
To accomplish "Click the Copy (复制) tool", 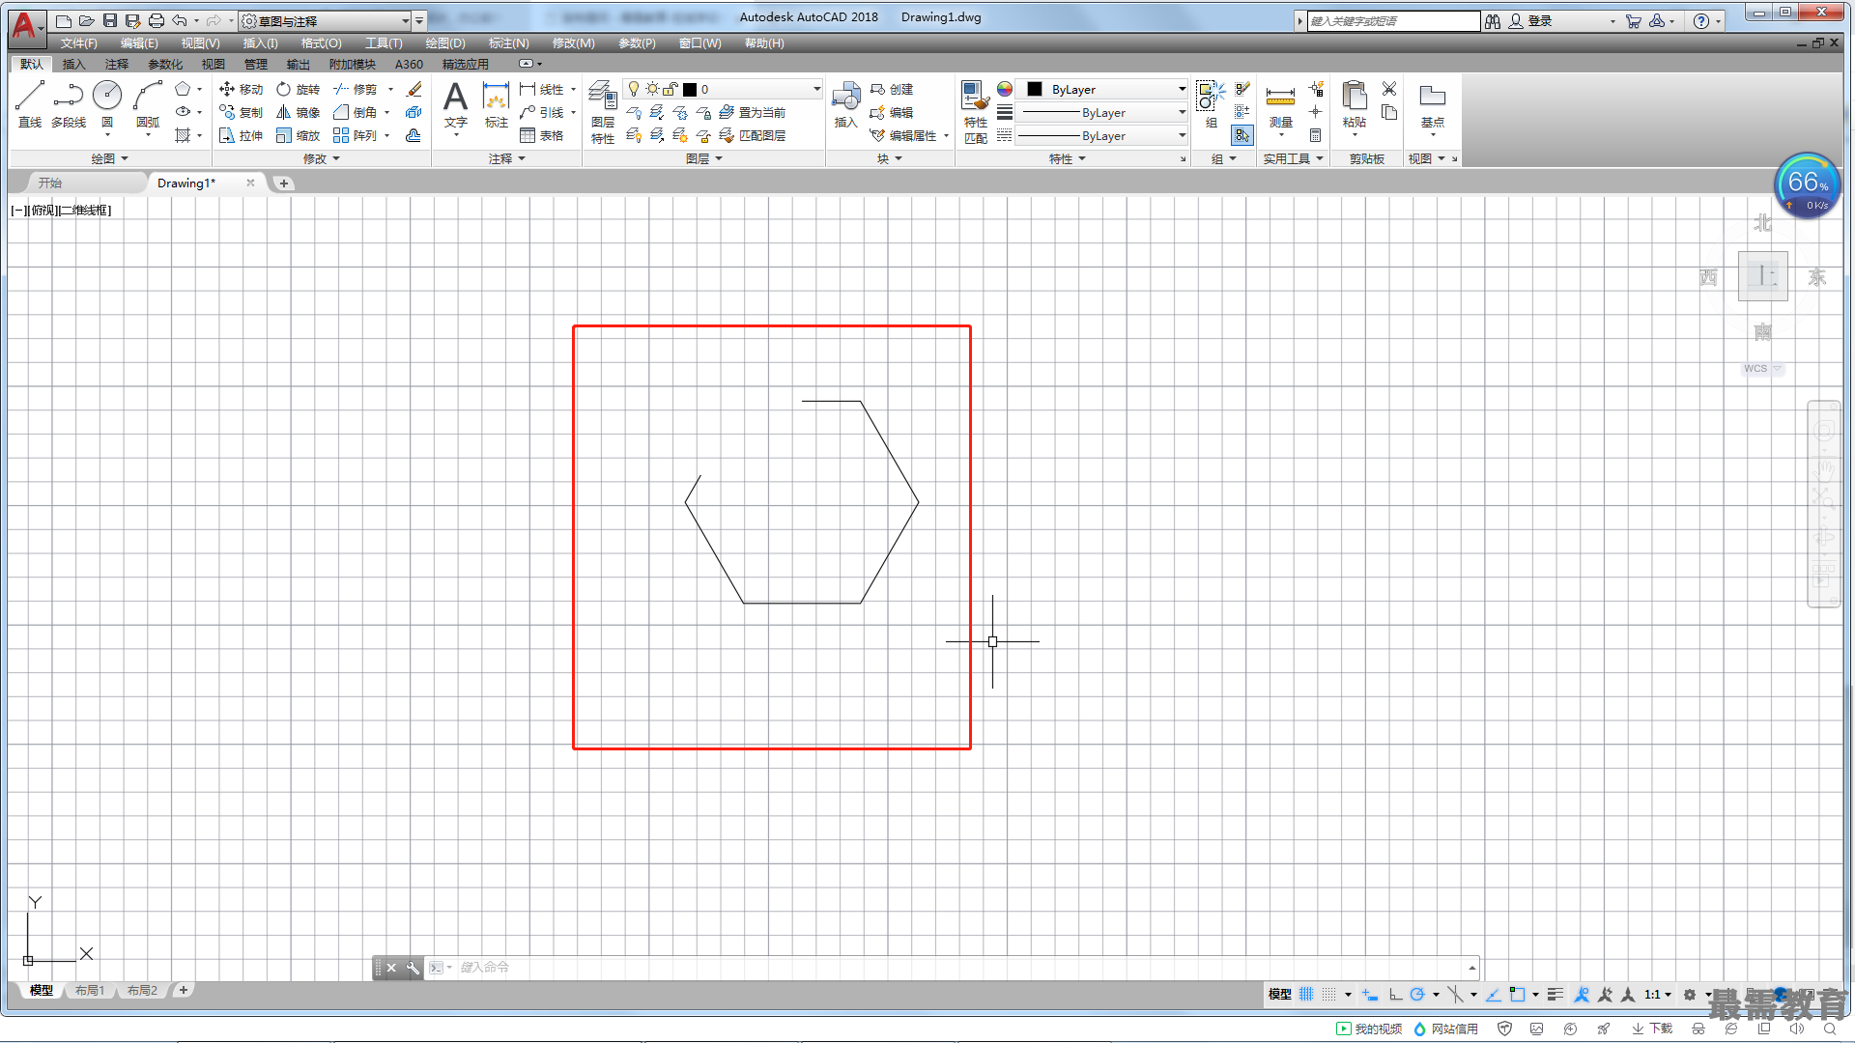I will click(x=242, y=112).
